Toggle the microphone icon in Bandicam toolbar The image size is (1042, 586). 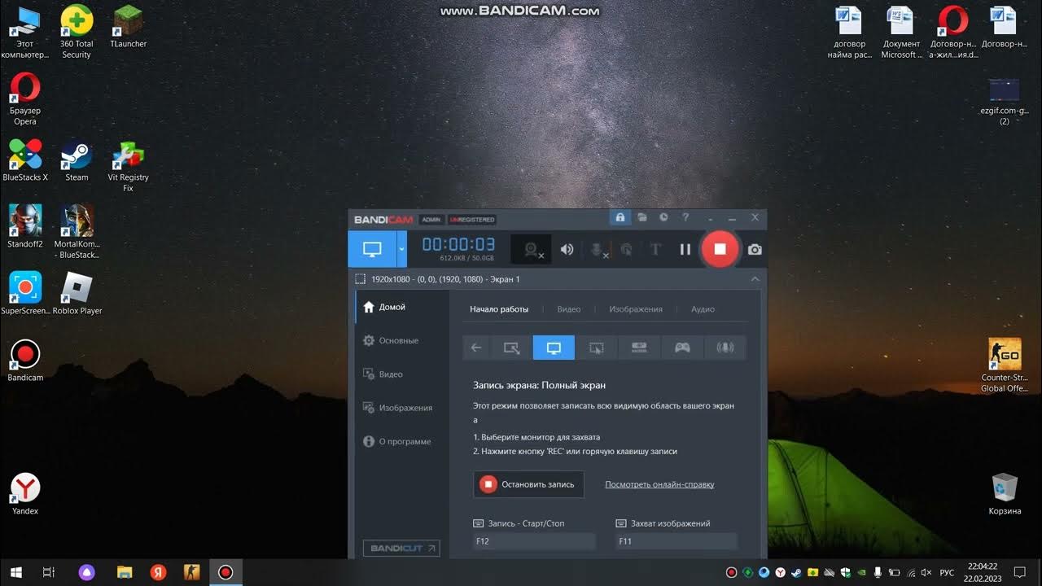[x=600, y=250]
